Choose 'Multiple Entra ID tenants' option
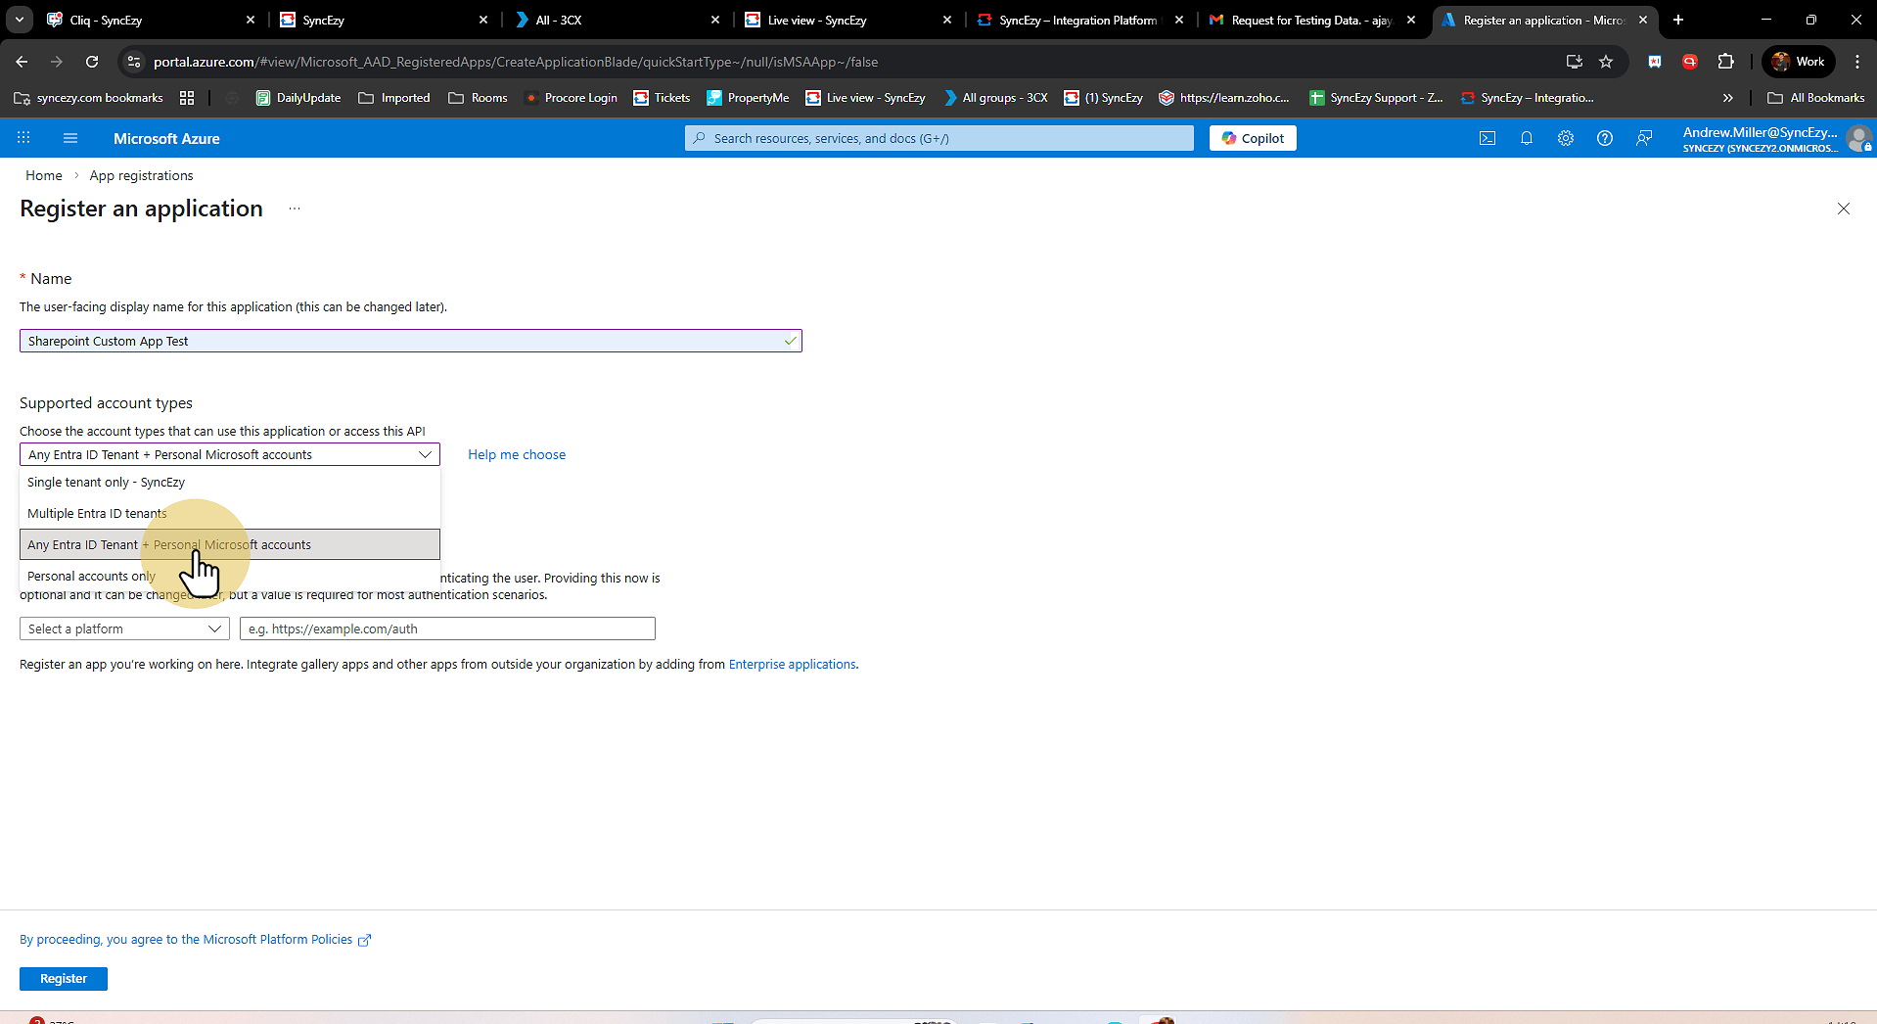Viewport: 1877px width, 1024px height. [97, 514]
